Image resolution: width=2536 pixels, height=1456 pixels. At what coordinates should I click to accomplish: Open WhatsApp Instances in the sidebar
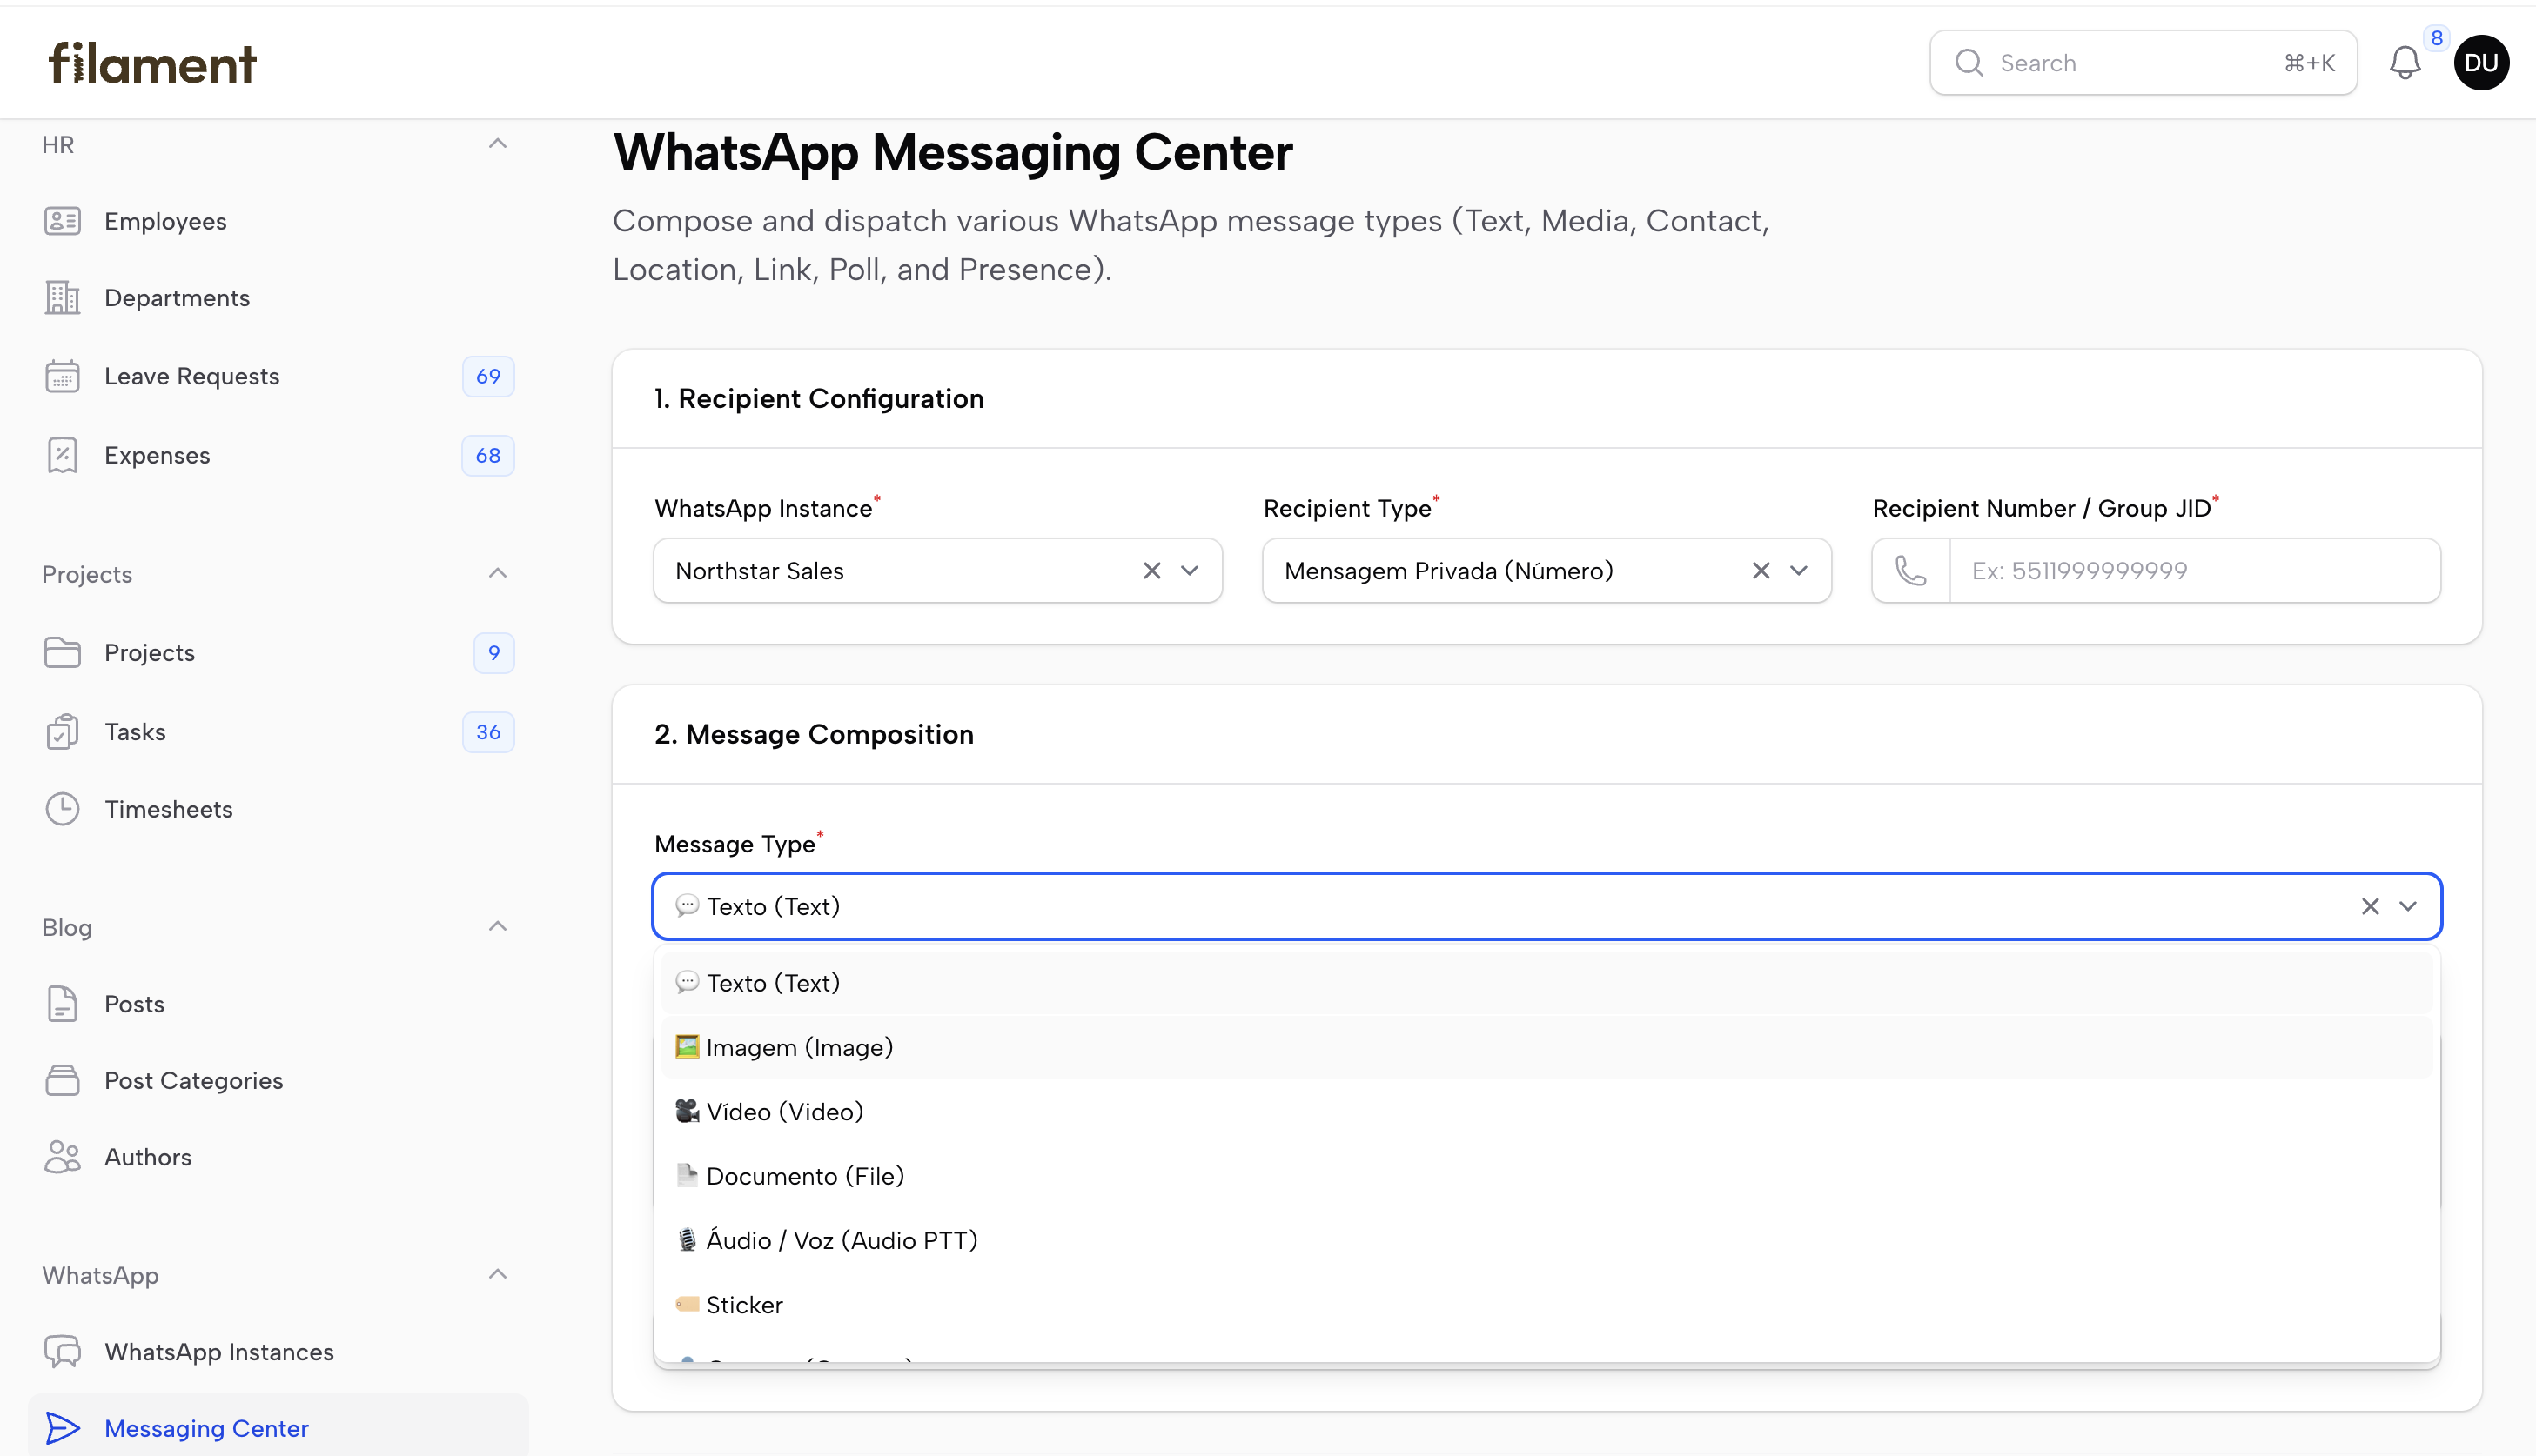click(278, 1351)
